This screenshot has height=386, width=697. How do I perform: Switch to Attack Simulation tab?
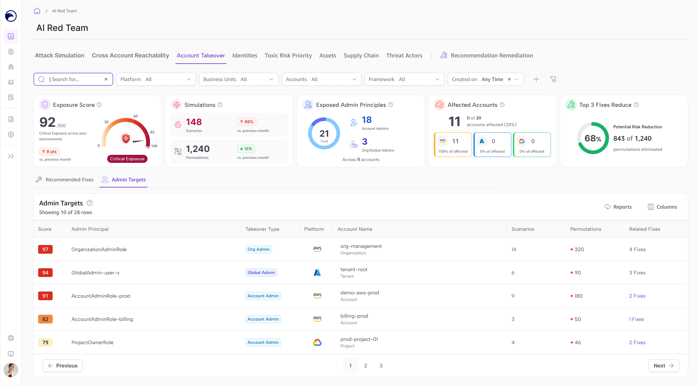click(60, 55)
